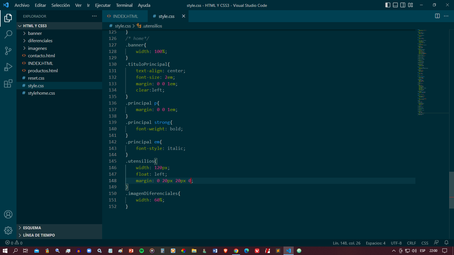Toggle the bottom panel visibility
This screenshot has width=454, height=255.
(x=395, y=5)
